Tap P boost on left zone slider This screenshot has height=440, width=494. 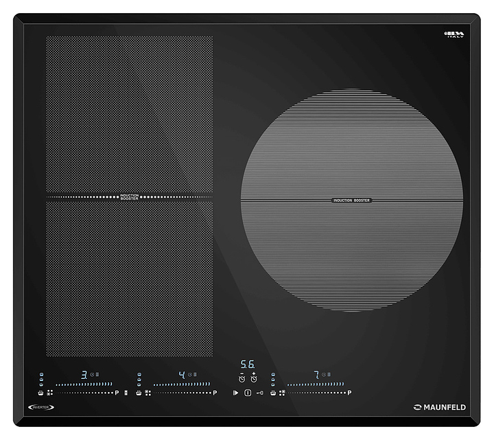pyautogui.click(x=117, y=393)
